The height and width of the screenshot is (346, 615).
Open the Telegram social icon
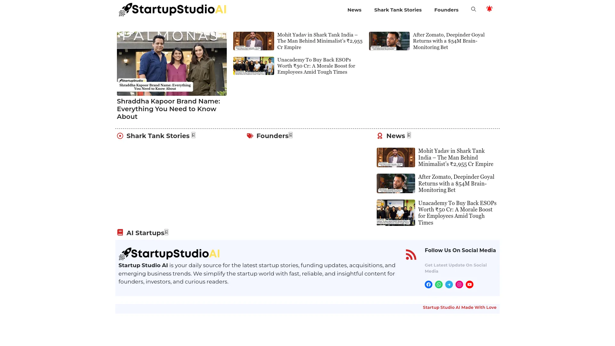coord(449,284)
